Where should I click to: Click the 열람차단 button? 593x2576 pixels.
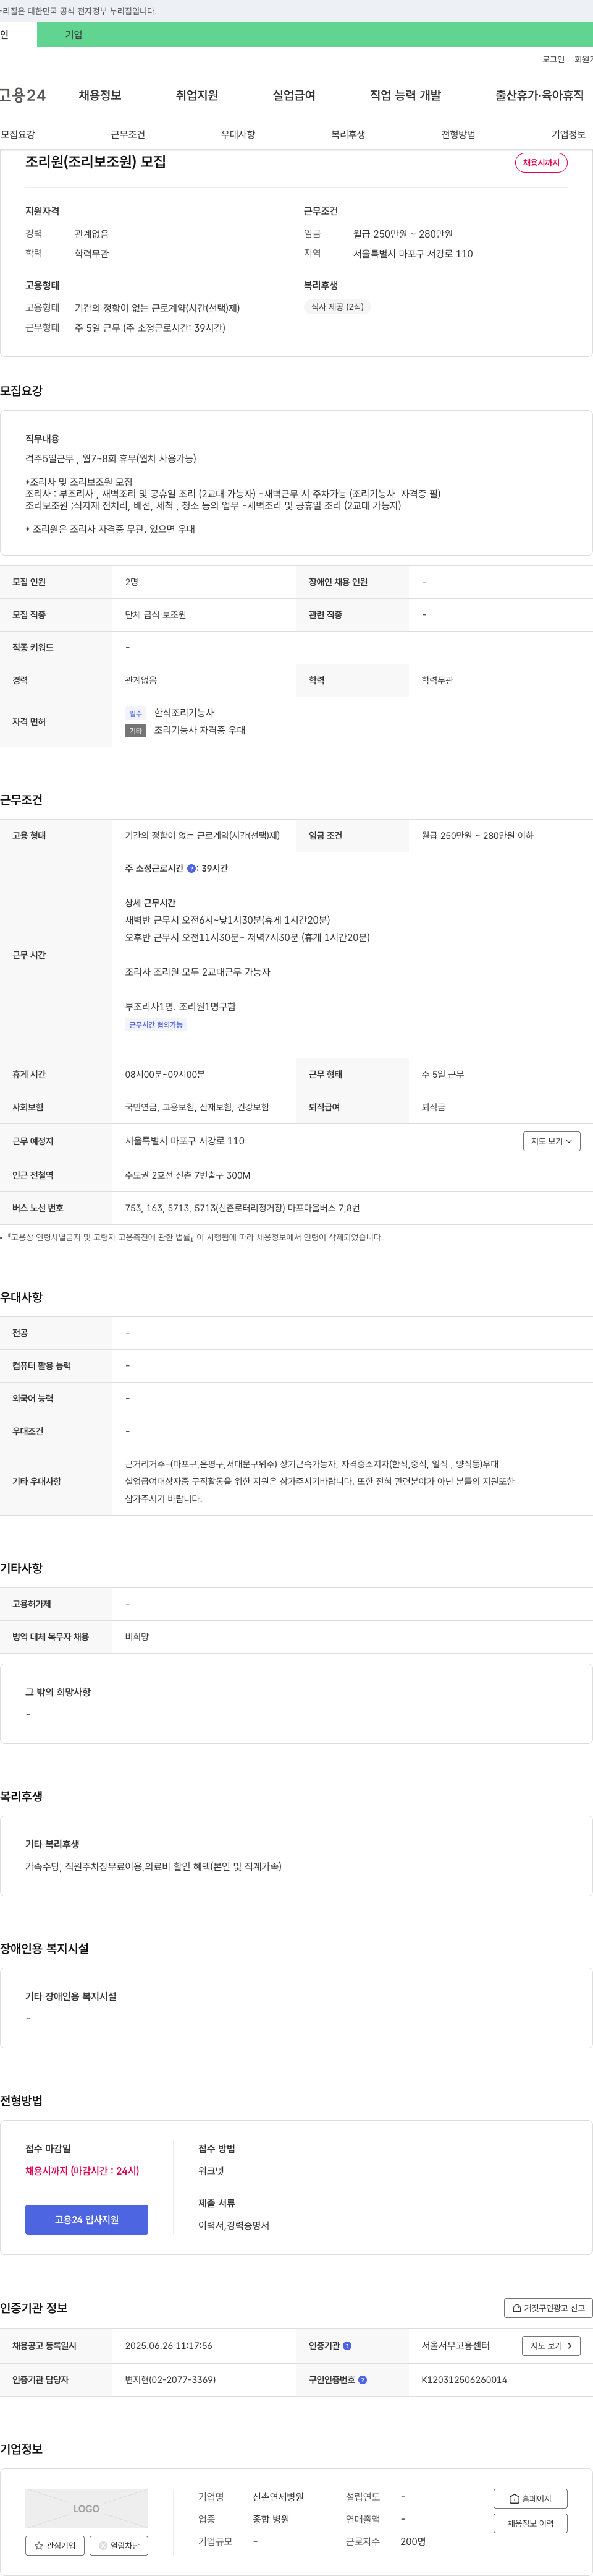pos(119,2545)
